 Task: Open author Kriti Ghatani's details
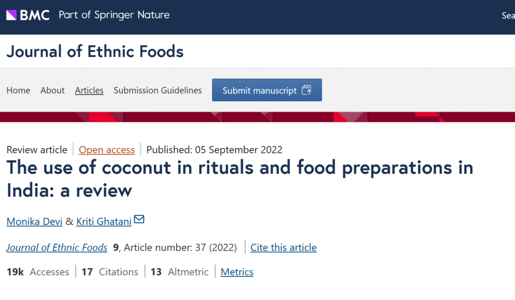click(104, 221)
